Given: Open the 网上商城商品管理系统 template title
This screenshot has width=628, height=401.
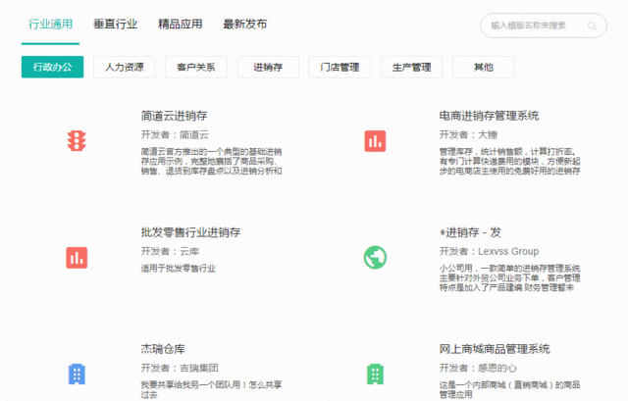Looking at the screenshot, I should click(x=495, y=349).
